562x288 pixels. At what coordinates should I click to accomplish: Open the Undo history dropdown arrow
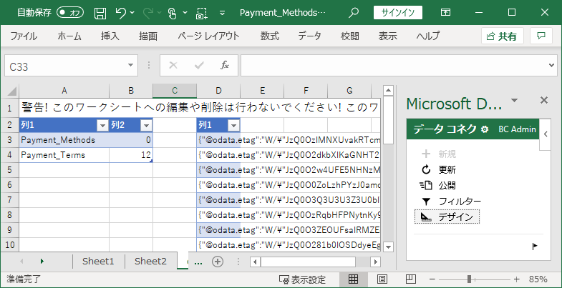[132, 13]
